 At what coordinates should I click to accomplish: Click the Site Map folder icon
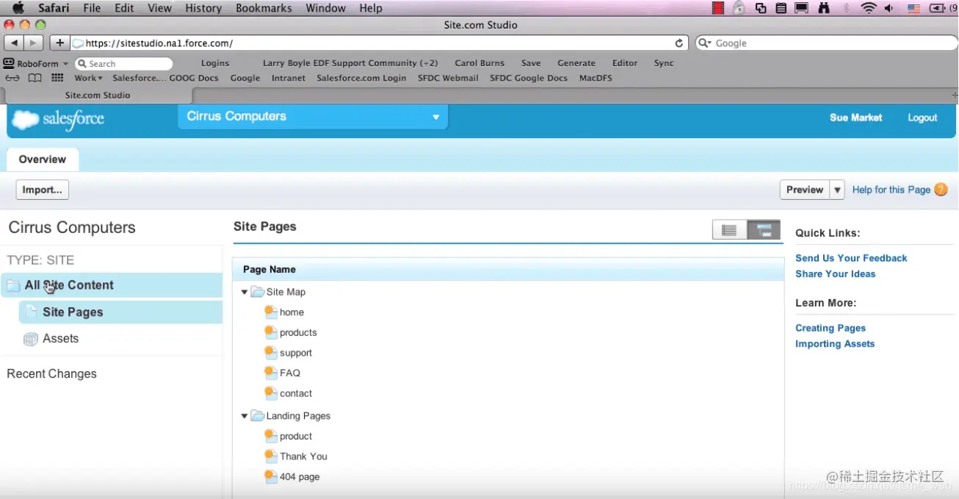(x=257, y=292)
